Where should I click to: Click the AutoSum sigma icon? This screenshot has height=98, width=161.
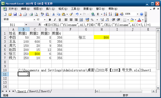98,14
